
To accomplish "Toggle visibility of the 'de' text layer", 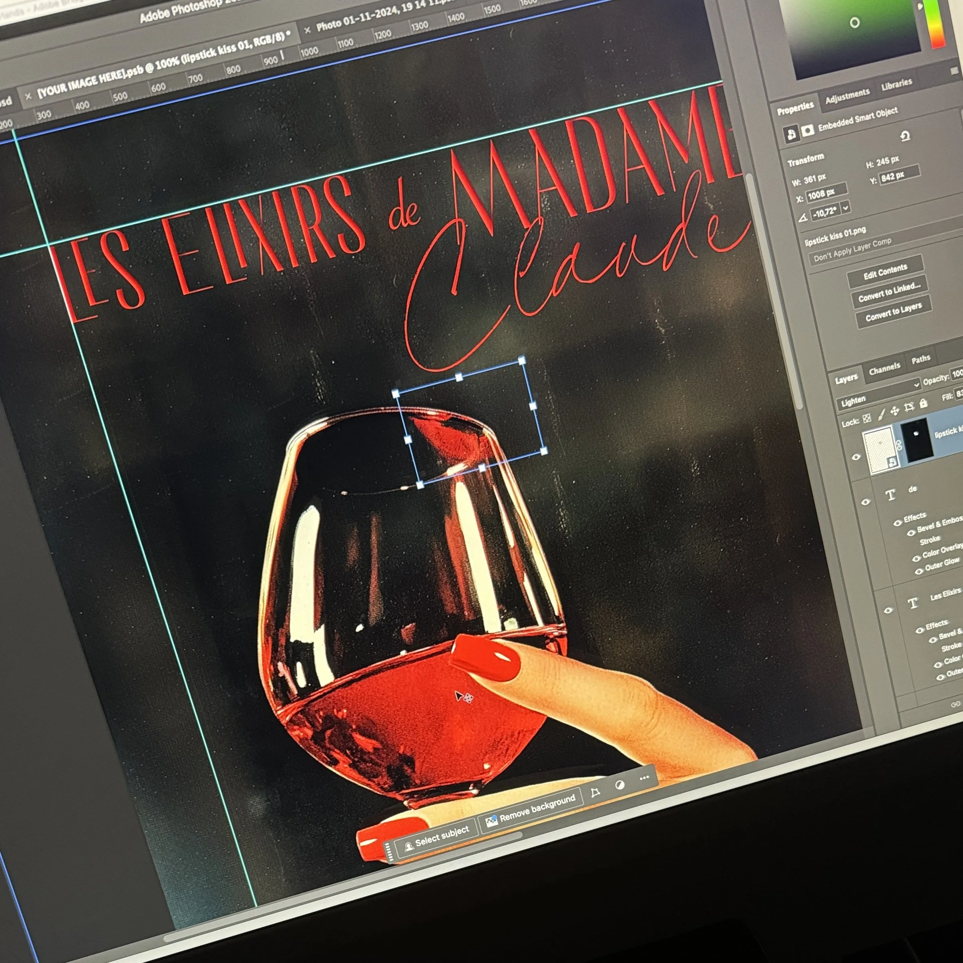I will tap(865, 501).
